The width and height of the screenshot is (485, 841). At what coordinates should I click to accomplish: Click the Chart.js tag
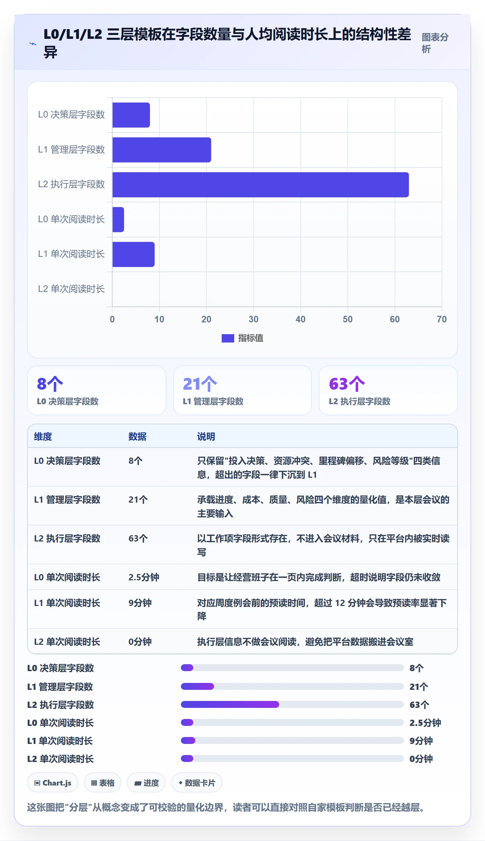pyautogui.click(x=53, y=783)
